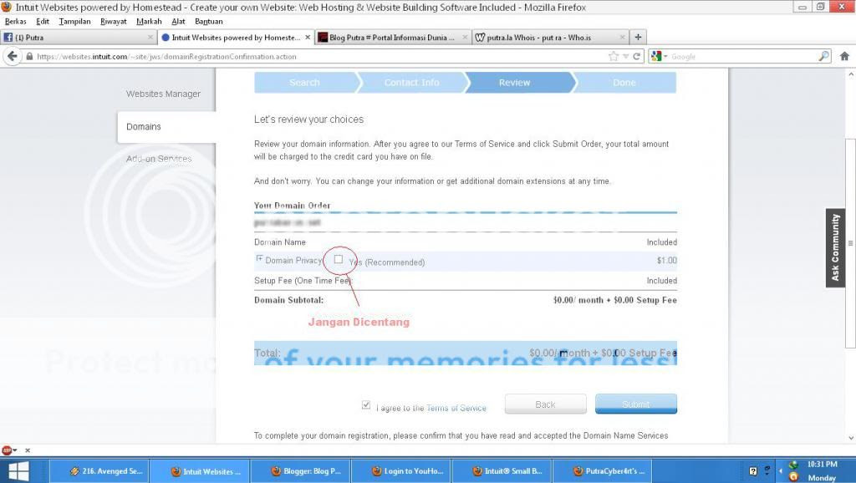Open Add-on Services in the sidebar
The height and width of the screenshot is (483, 856).
pos(159,159)
